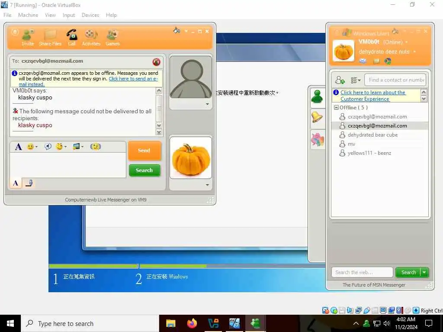Collapse the Offline (5) group

336,108
